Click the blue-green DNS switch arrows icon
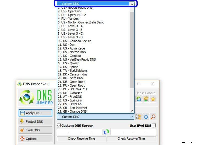Viewport: 200px width, 145px height. pos(139,99)
